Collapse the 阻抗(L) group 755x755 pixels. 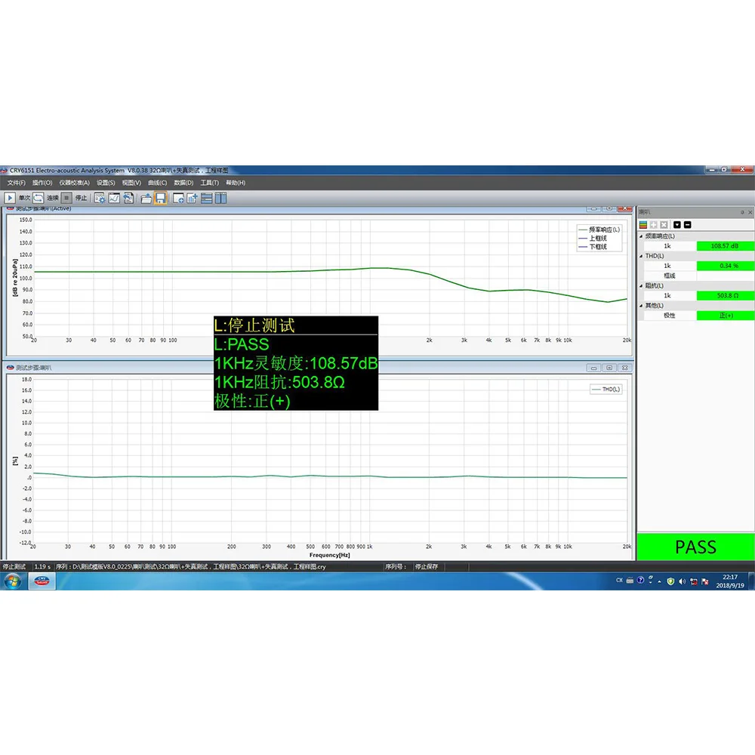(x=641, y=286)
